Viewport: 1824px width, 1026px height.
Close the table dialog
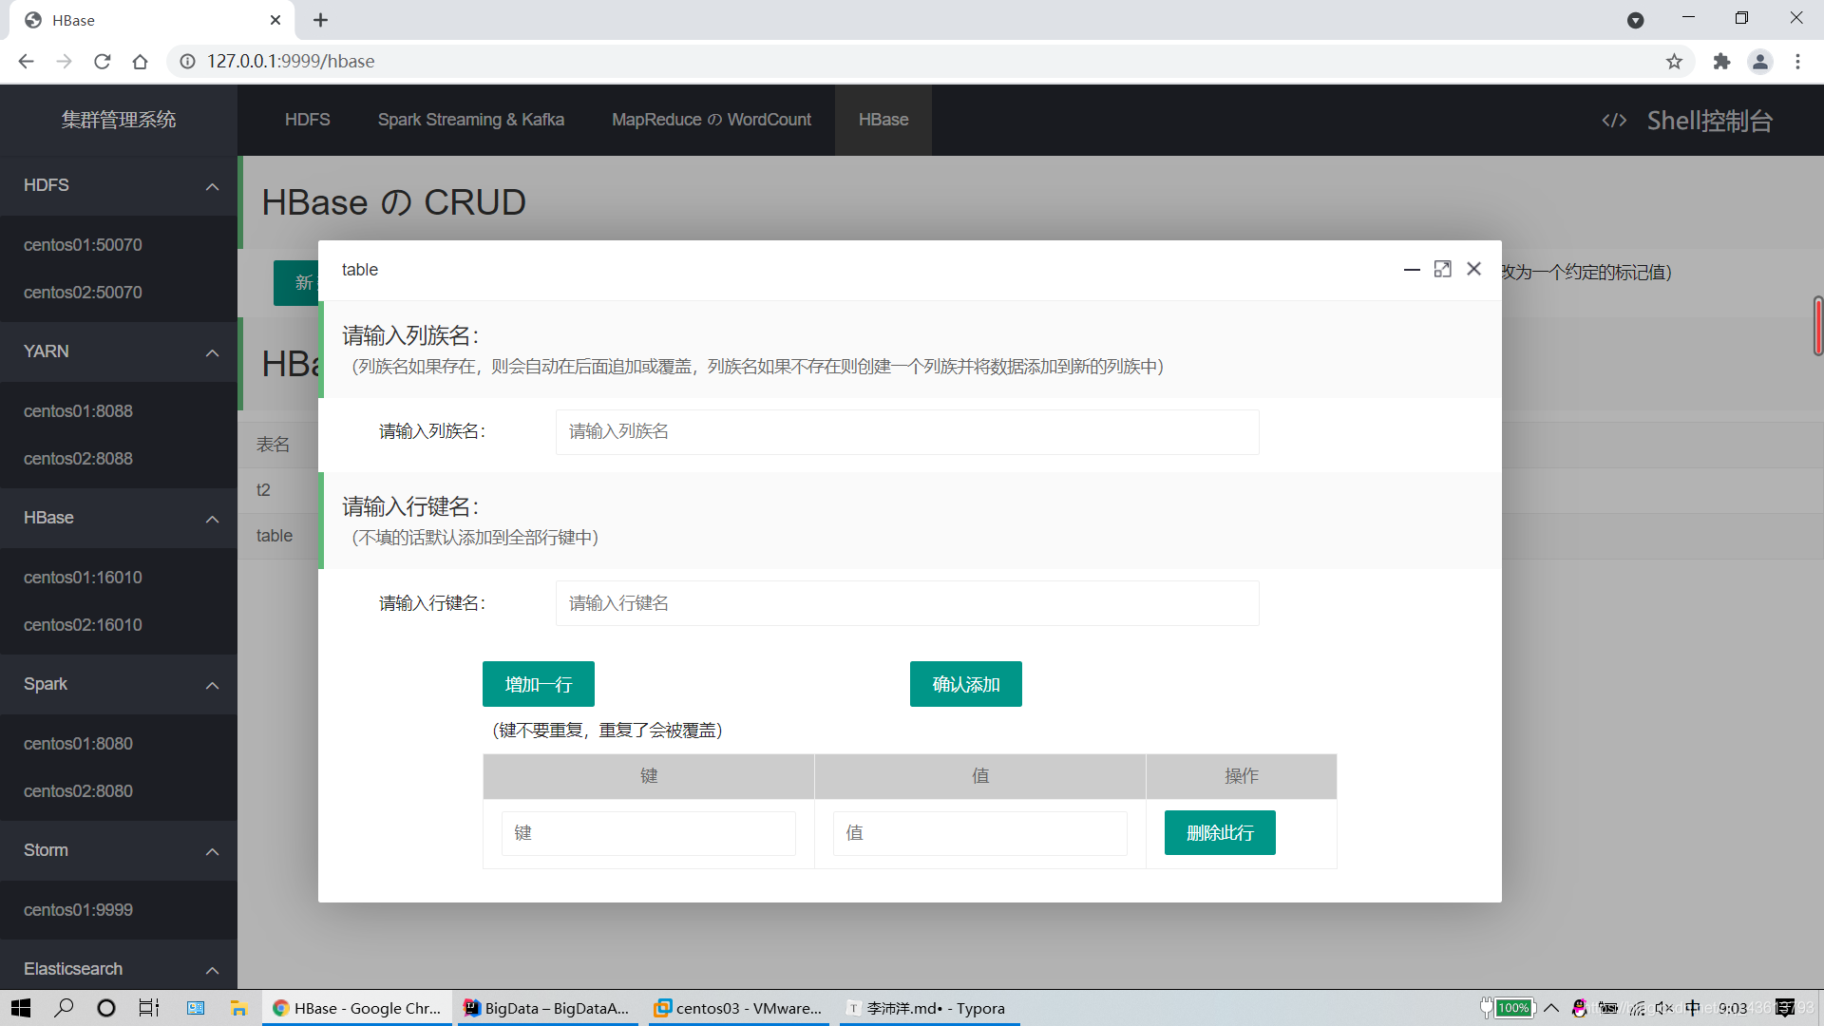tap(1473, 270)
